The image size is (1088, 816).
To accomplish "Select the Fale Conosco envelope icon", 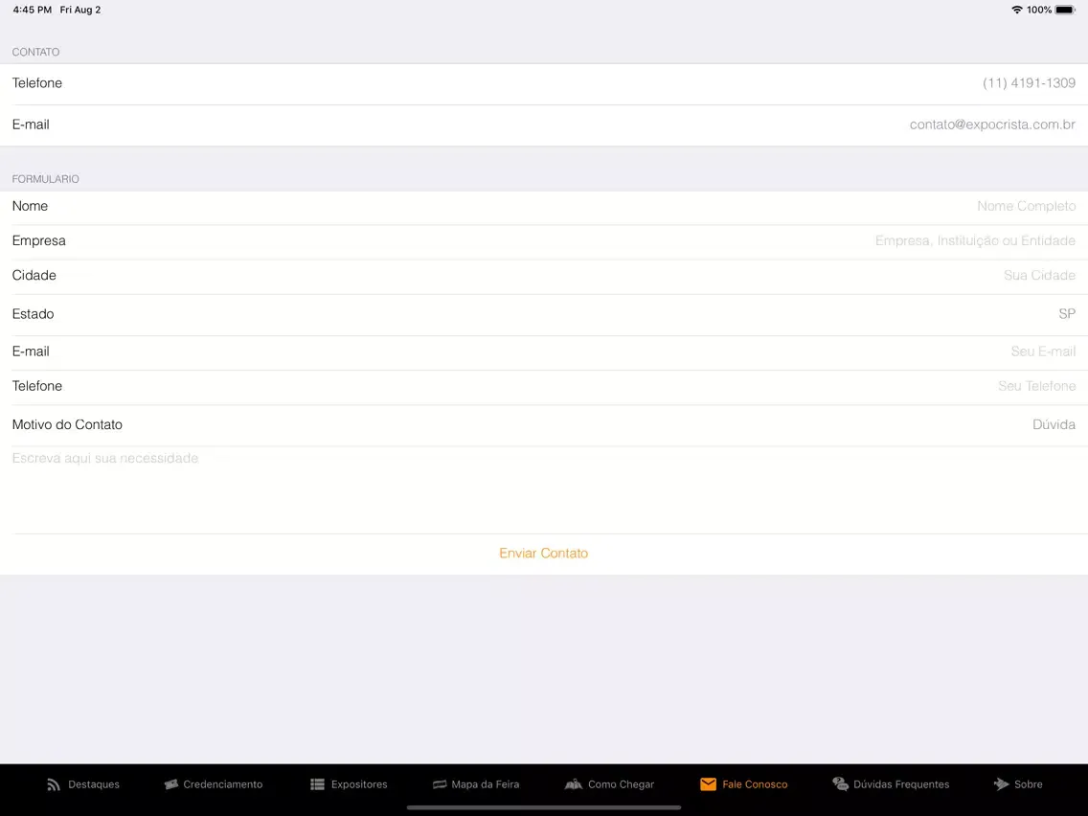I will pos(708,784).
